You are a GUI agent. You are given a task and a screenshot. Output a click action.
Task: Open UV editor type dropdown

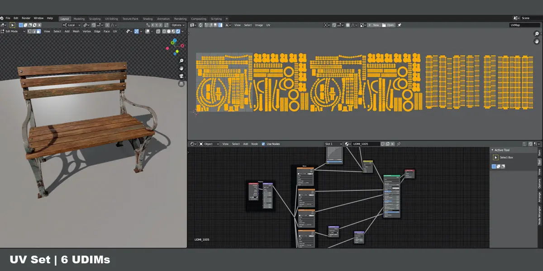point(193,25)
